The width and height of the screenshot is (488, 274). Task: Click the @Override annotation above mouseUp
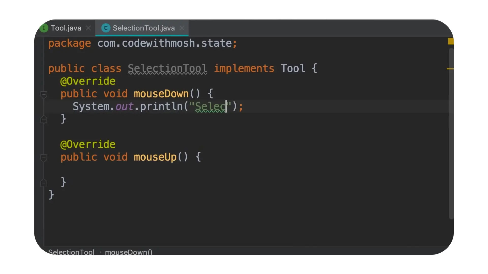(x=88, y=144)
